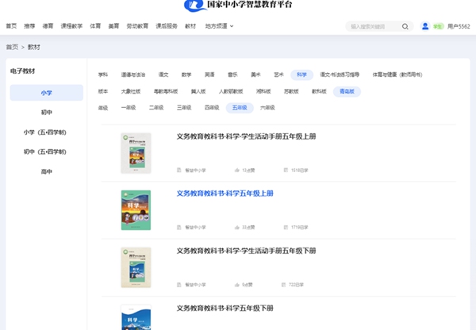Viewport: 476px width, 330px height.
Task: Select 初中 in the left sidebar
Action: pos(47,113)
